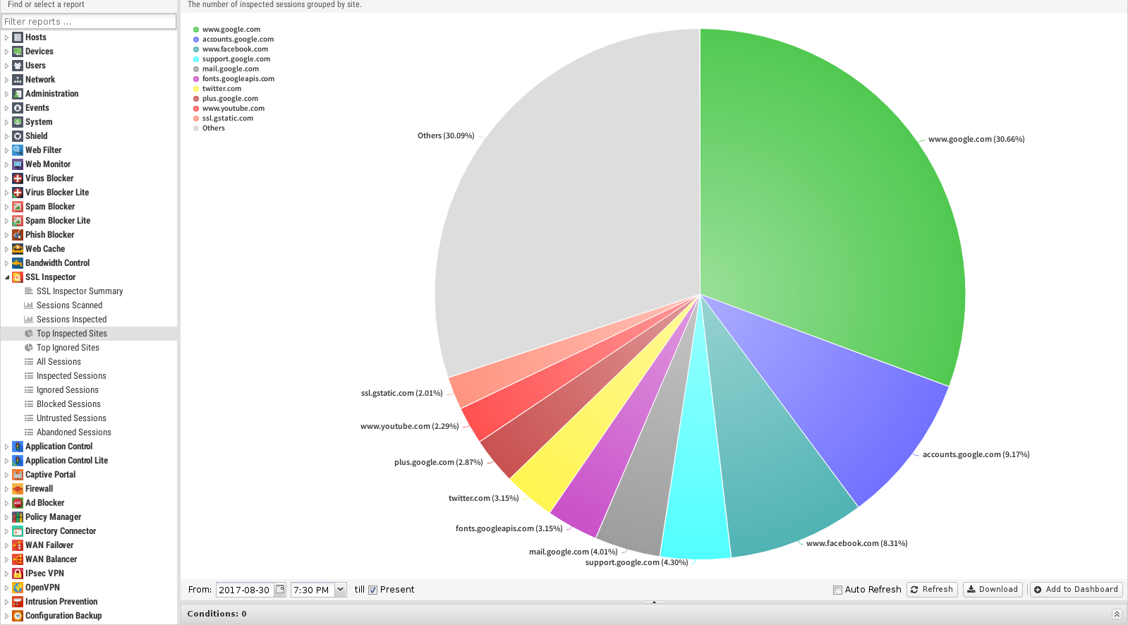Select www.youtube.com in the chart legend

click(x=233, y=109)
